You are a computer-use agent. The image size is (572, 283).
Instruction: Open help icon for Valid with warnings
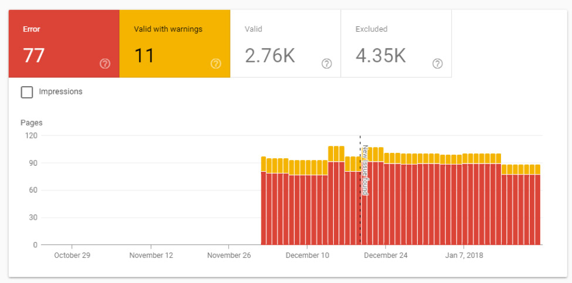[x=216, y=64]
